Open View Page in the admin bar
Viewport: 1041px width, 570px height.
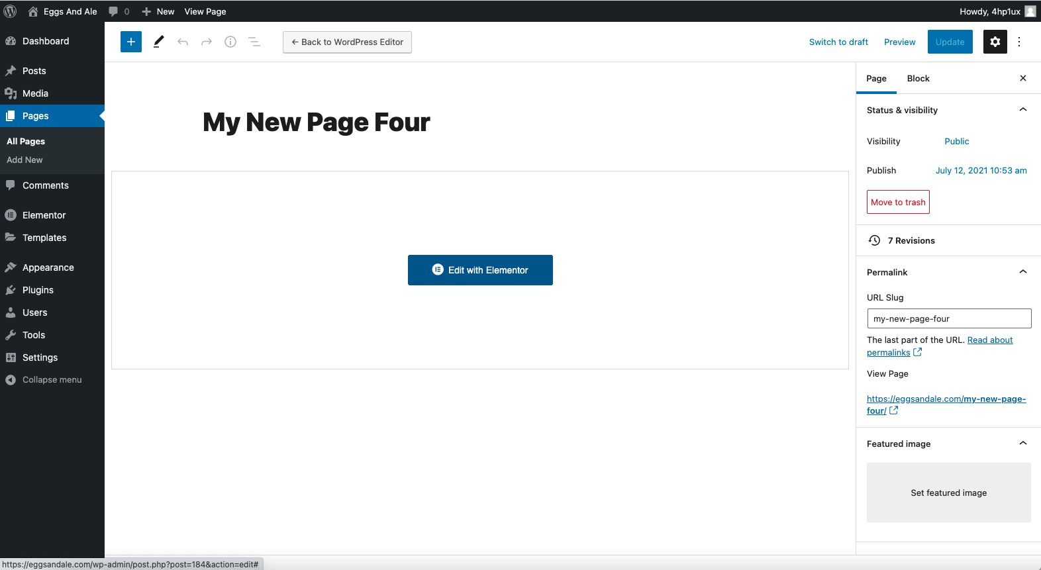[205, 11]
